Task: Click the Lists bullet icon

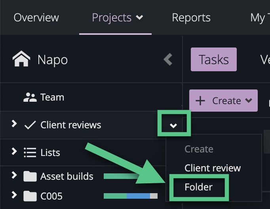Action: [x=30, y=152]
